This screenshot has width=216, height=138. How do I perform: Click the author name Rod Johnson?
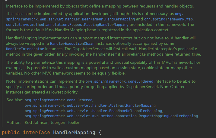click(37, 122)
